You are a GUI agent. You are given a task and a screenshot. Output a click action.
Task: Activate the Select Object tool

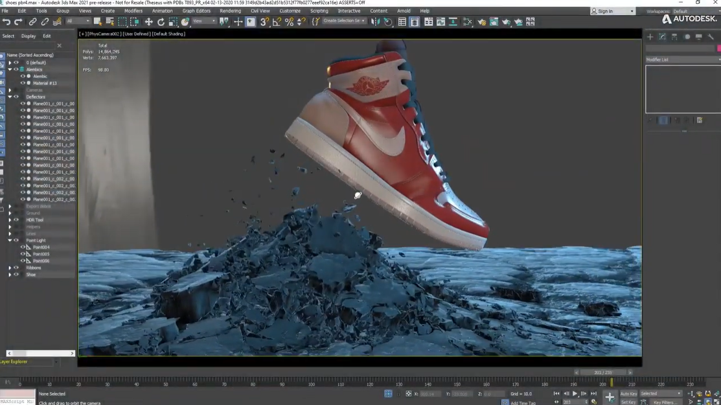coord(97,21)
